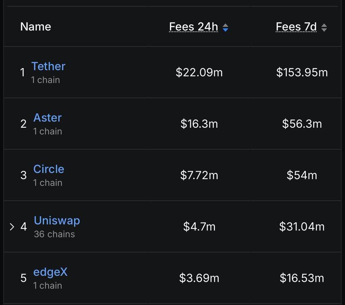Open Aster protocol link
The image size is (345, 305).
tap(48, 117)
